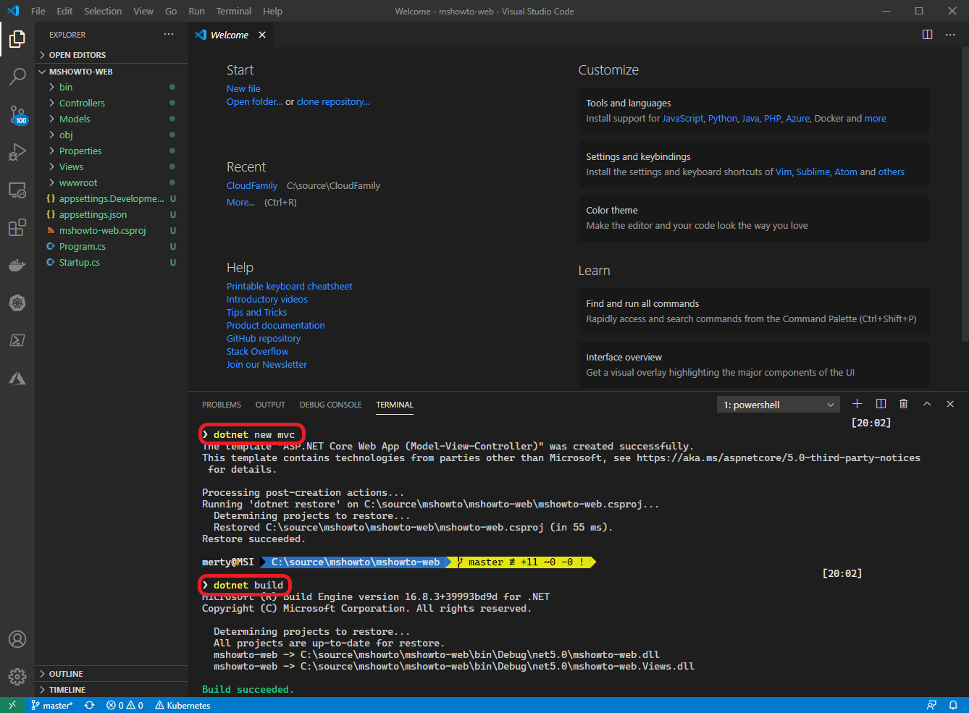This screenshot has height=713, width=969.
Task: Kill the terminal with trash icon
Action: coord(904,404)
